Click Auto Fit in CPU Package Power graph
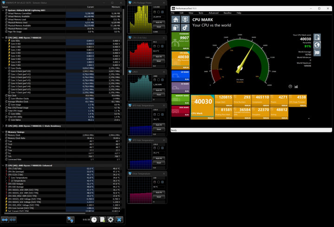Viewport: 334px width, 227px height. click(159, 22)
